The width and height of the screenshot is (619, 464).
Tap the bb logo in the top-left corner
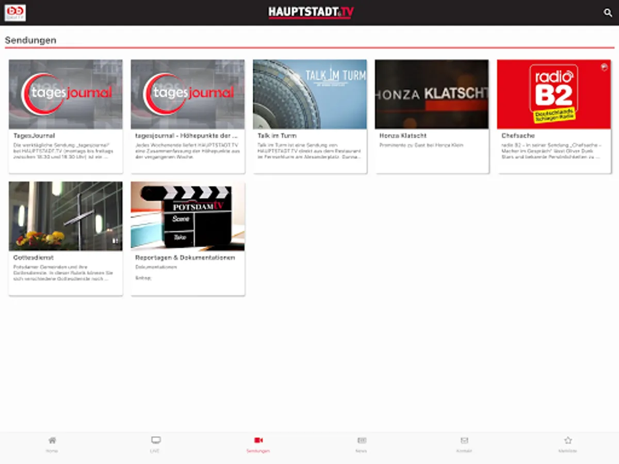point(15,13)
